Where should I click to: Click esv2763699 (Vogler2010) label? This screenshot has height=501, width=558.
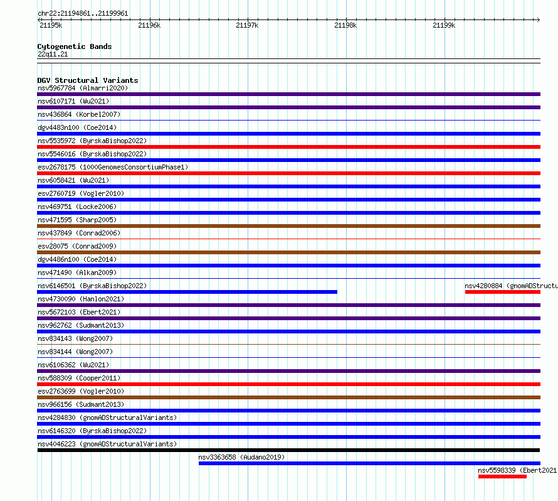point(81,391)
